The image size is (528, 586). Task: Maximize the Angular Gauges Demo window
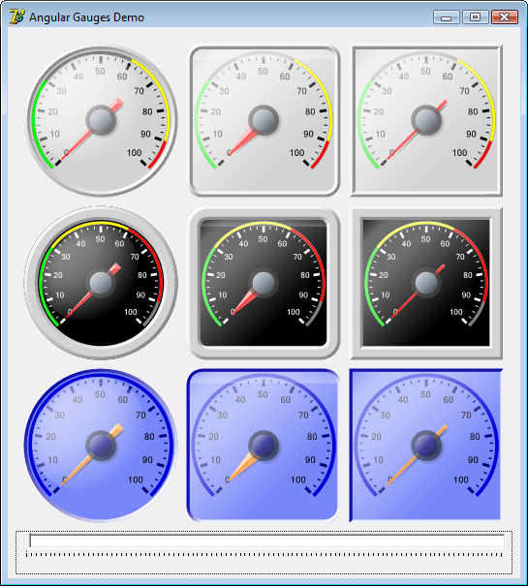point(475,17)
